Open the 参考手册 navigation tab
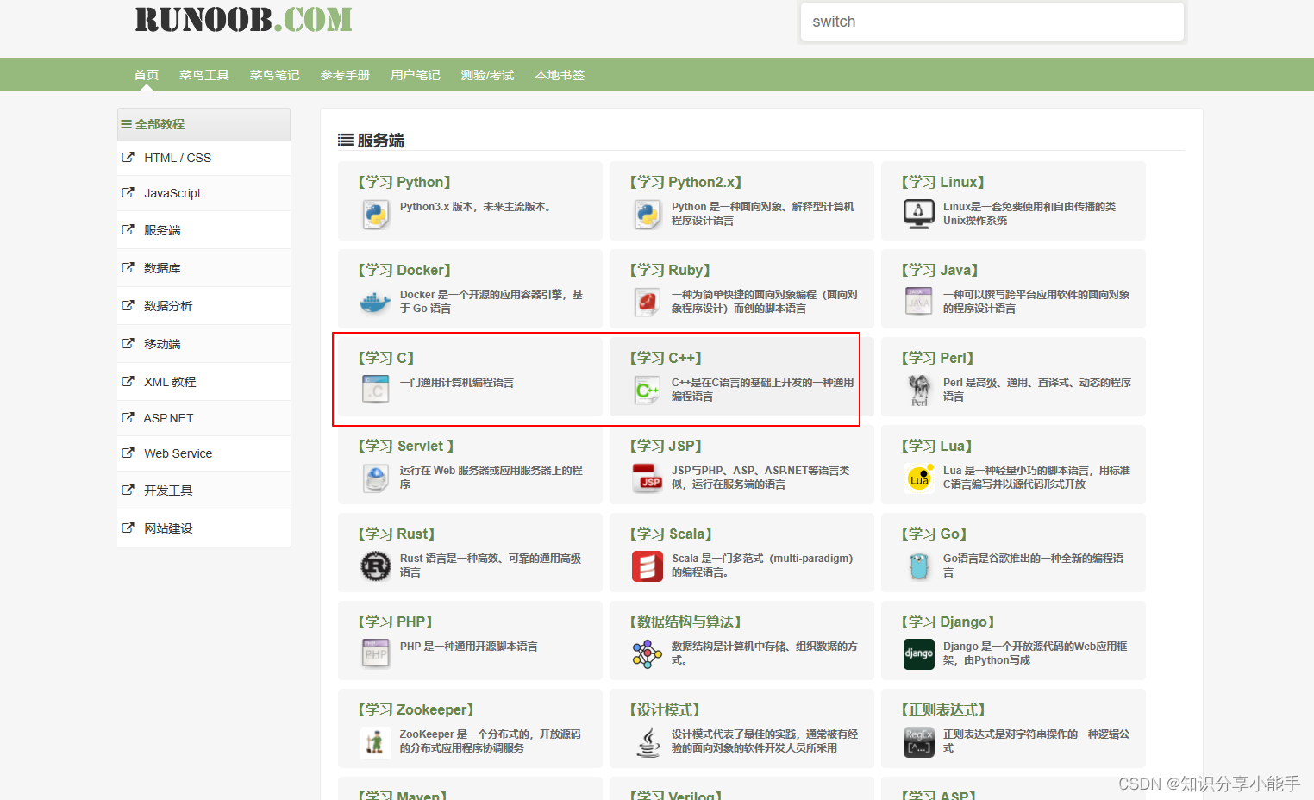This screenshot has height=800, width=1314. click(345, 75)
